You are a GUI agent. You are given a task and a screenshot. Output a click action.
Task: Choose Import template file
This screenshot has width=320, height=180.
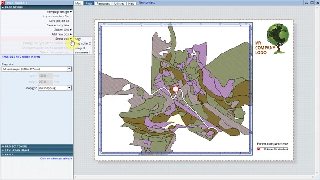(x=56, y=16)
